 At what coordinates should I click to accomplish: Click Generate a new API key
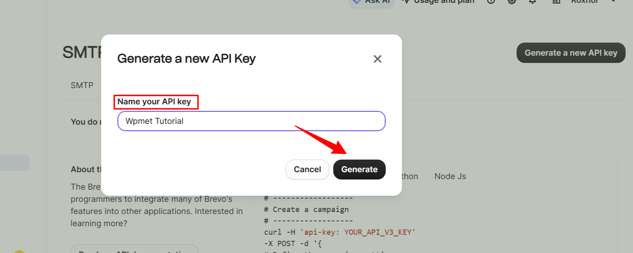click(570, 53)
